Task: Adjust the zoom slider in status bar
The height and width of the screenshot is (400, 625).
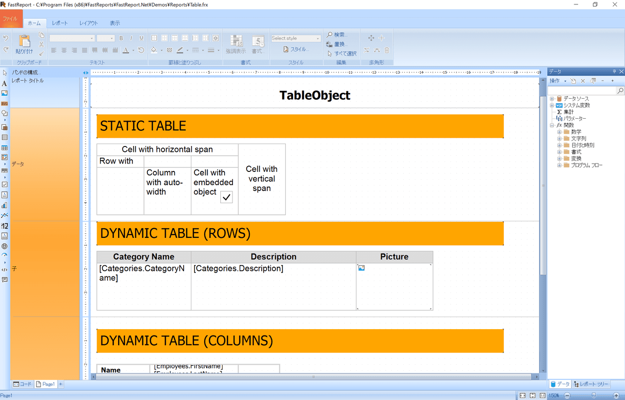Action: [x=593, y=395]
